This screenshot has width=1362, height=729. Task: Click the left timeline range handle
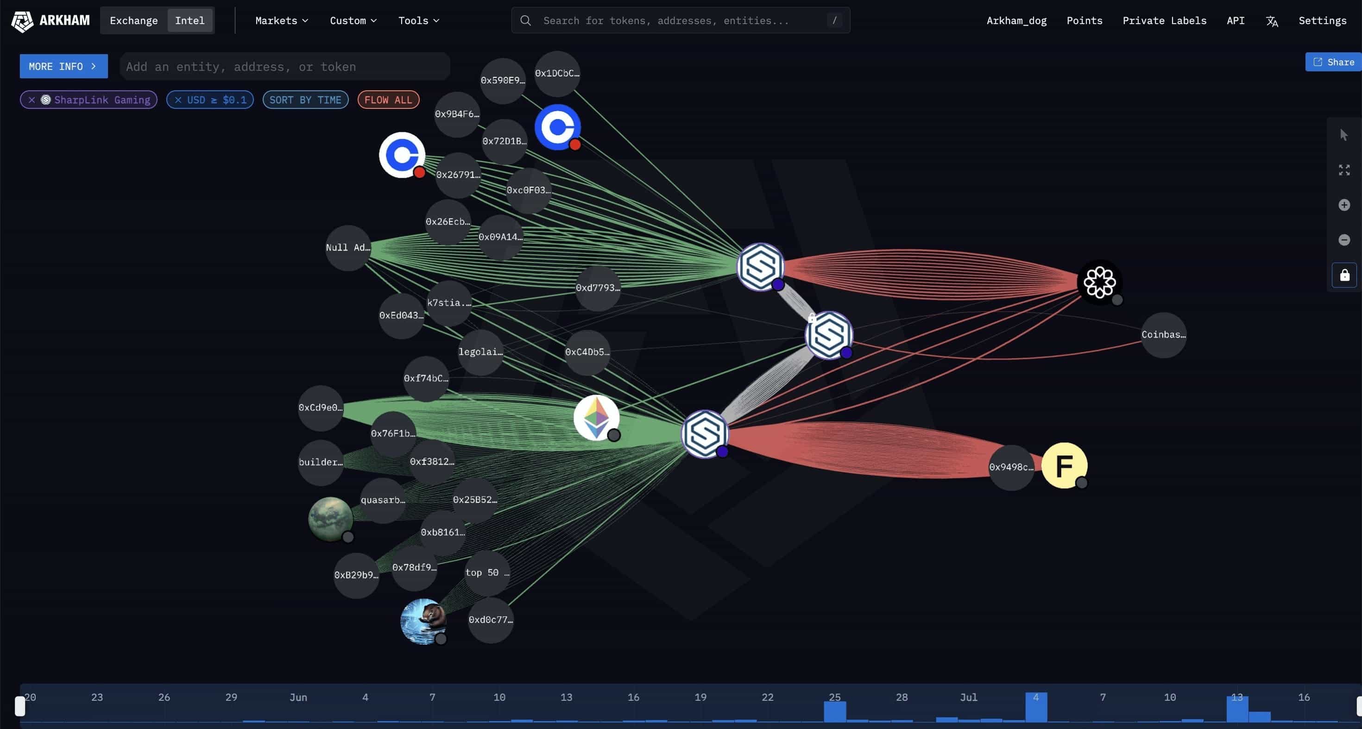point(20,706)
